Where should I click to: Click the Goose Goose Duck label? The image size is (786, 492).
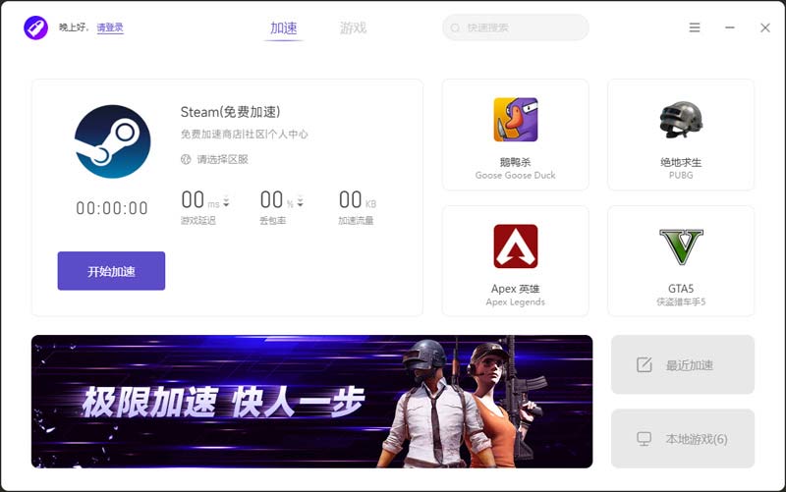(x=515, y=176)
